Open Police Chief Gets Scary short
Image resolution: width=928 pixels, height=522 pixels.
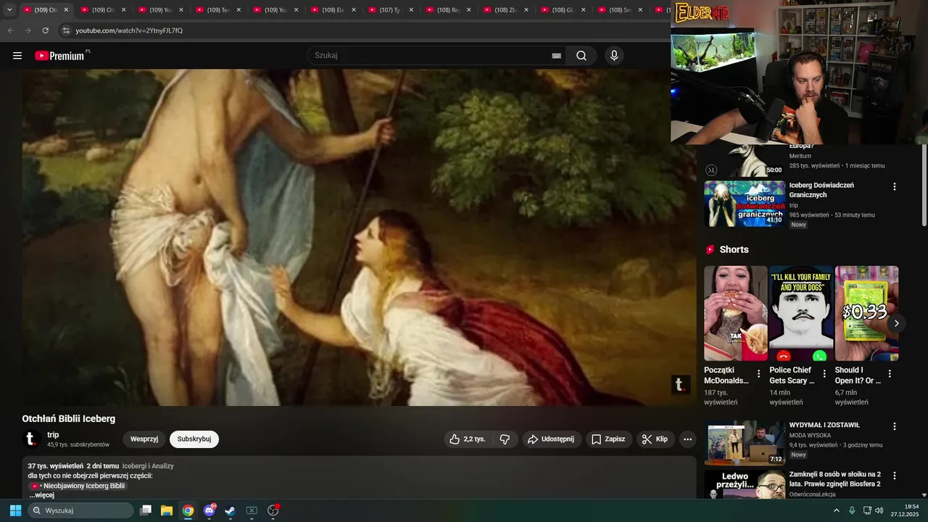click(x=801, y=313)
